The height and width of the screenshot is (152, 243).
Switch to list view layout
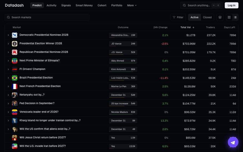235,17
